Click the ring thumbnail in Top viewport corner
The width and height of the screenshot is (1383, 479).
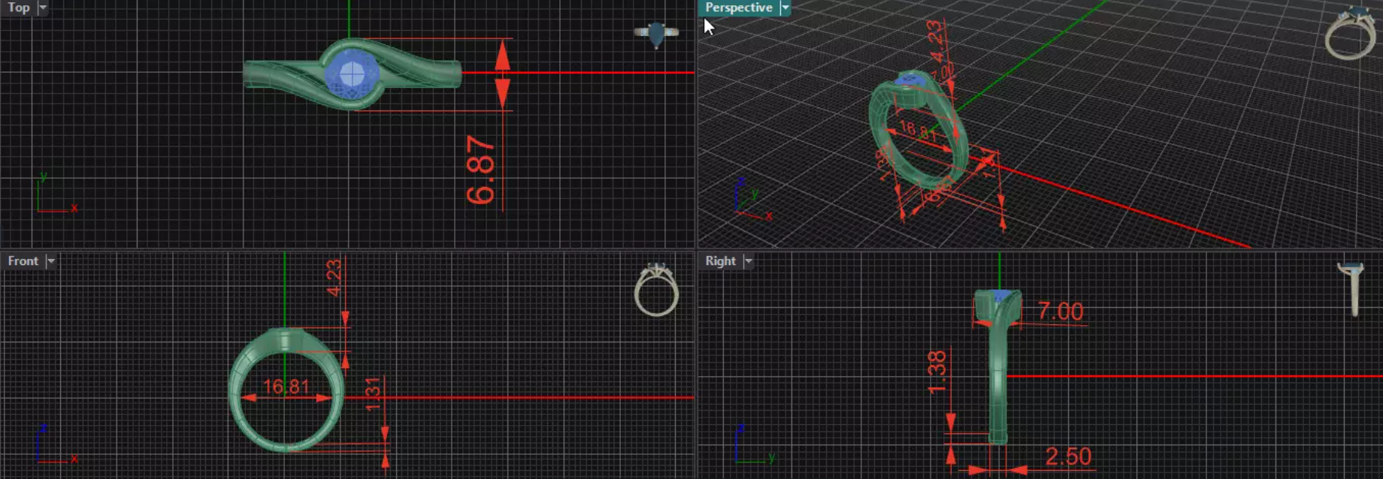tap(656, 34)
